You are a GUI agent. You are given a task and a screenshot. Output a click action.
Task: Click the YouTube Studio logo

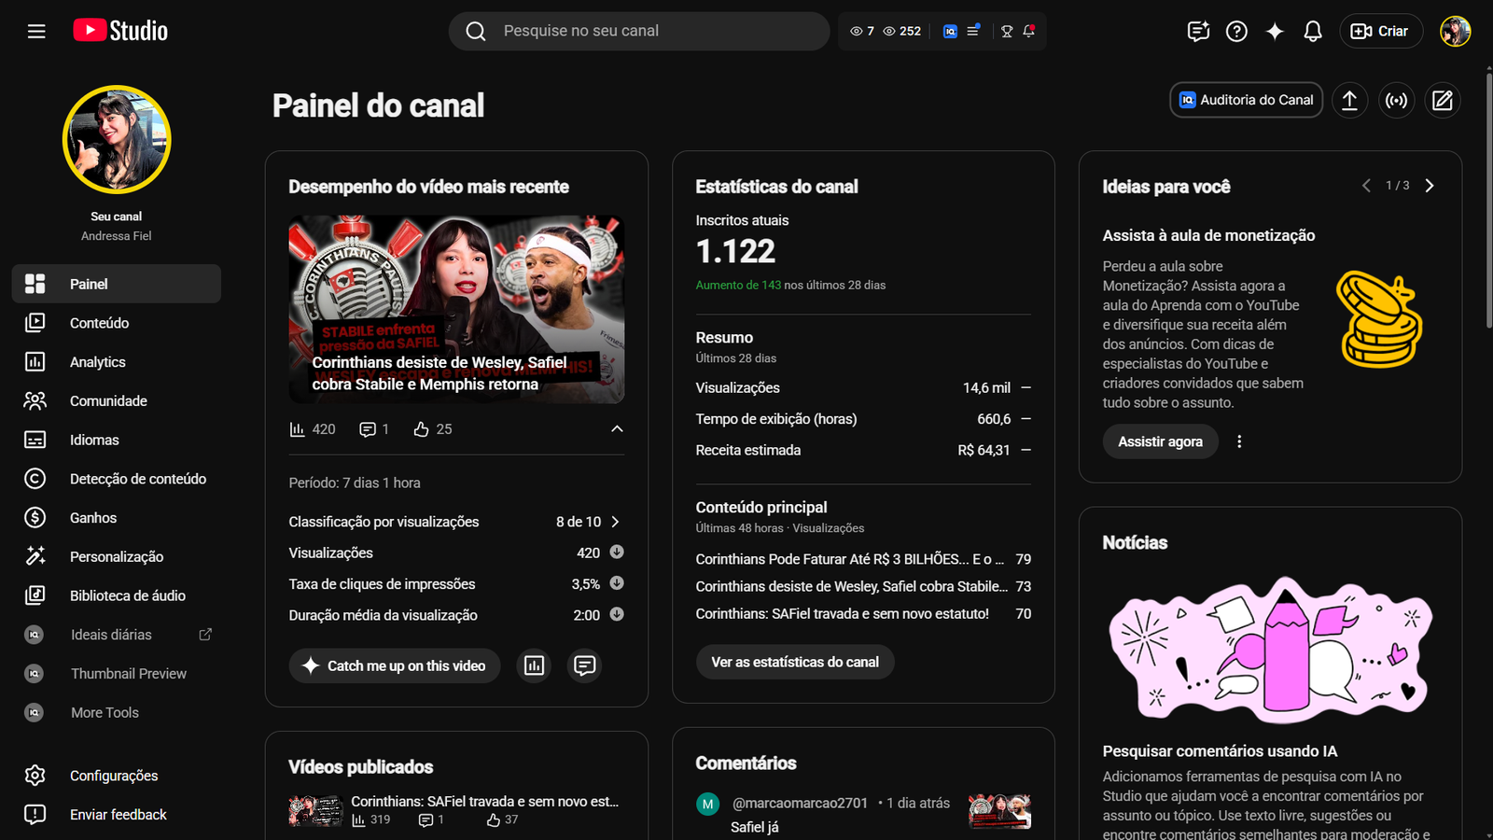point(120,31)
